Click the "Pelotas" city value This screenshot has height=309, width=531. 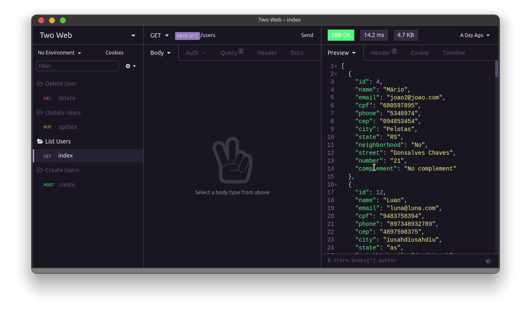pos(399,129)
